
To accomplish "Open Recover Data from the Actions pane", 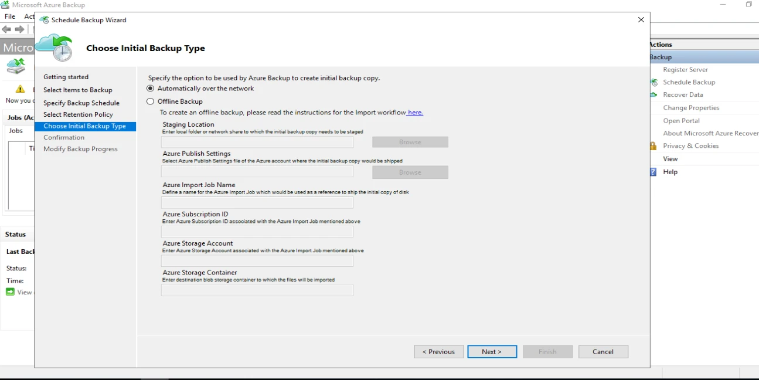I will click(x=683, y=94).
